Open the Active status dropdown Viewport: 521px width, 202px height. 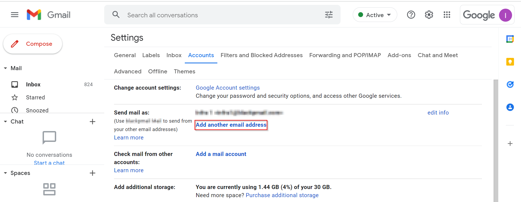(x=375, y=15)
